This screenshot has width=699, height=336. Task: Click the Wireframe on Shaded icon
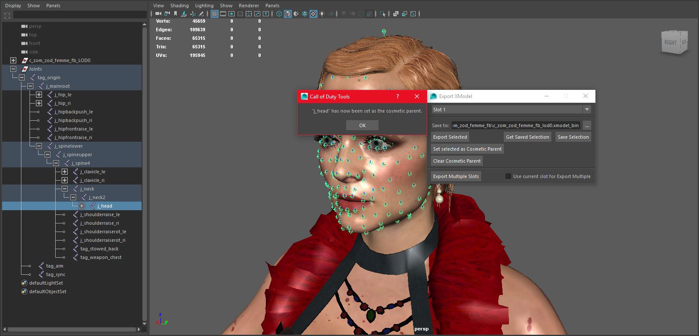(305, 14)
